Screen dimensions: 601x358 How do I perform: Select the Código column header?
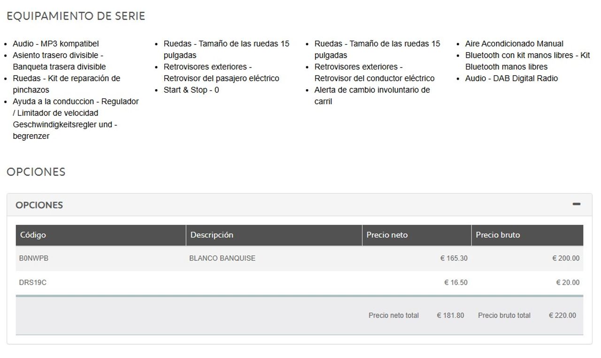tap(100, 235)
